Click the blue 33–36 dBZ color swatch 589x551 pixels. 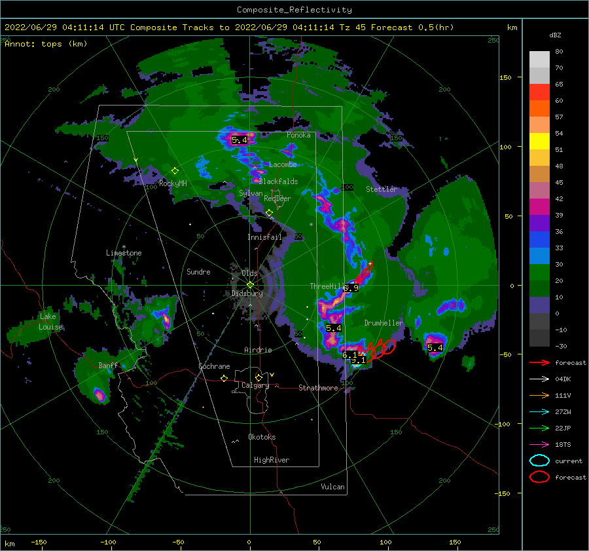coord(539,240)
